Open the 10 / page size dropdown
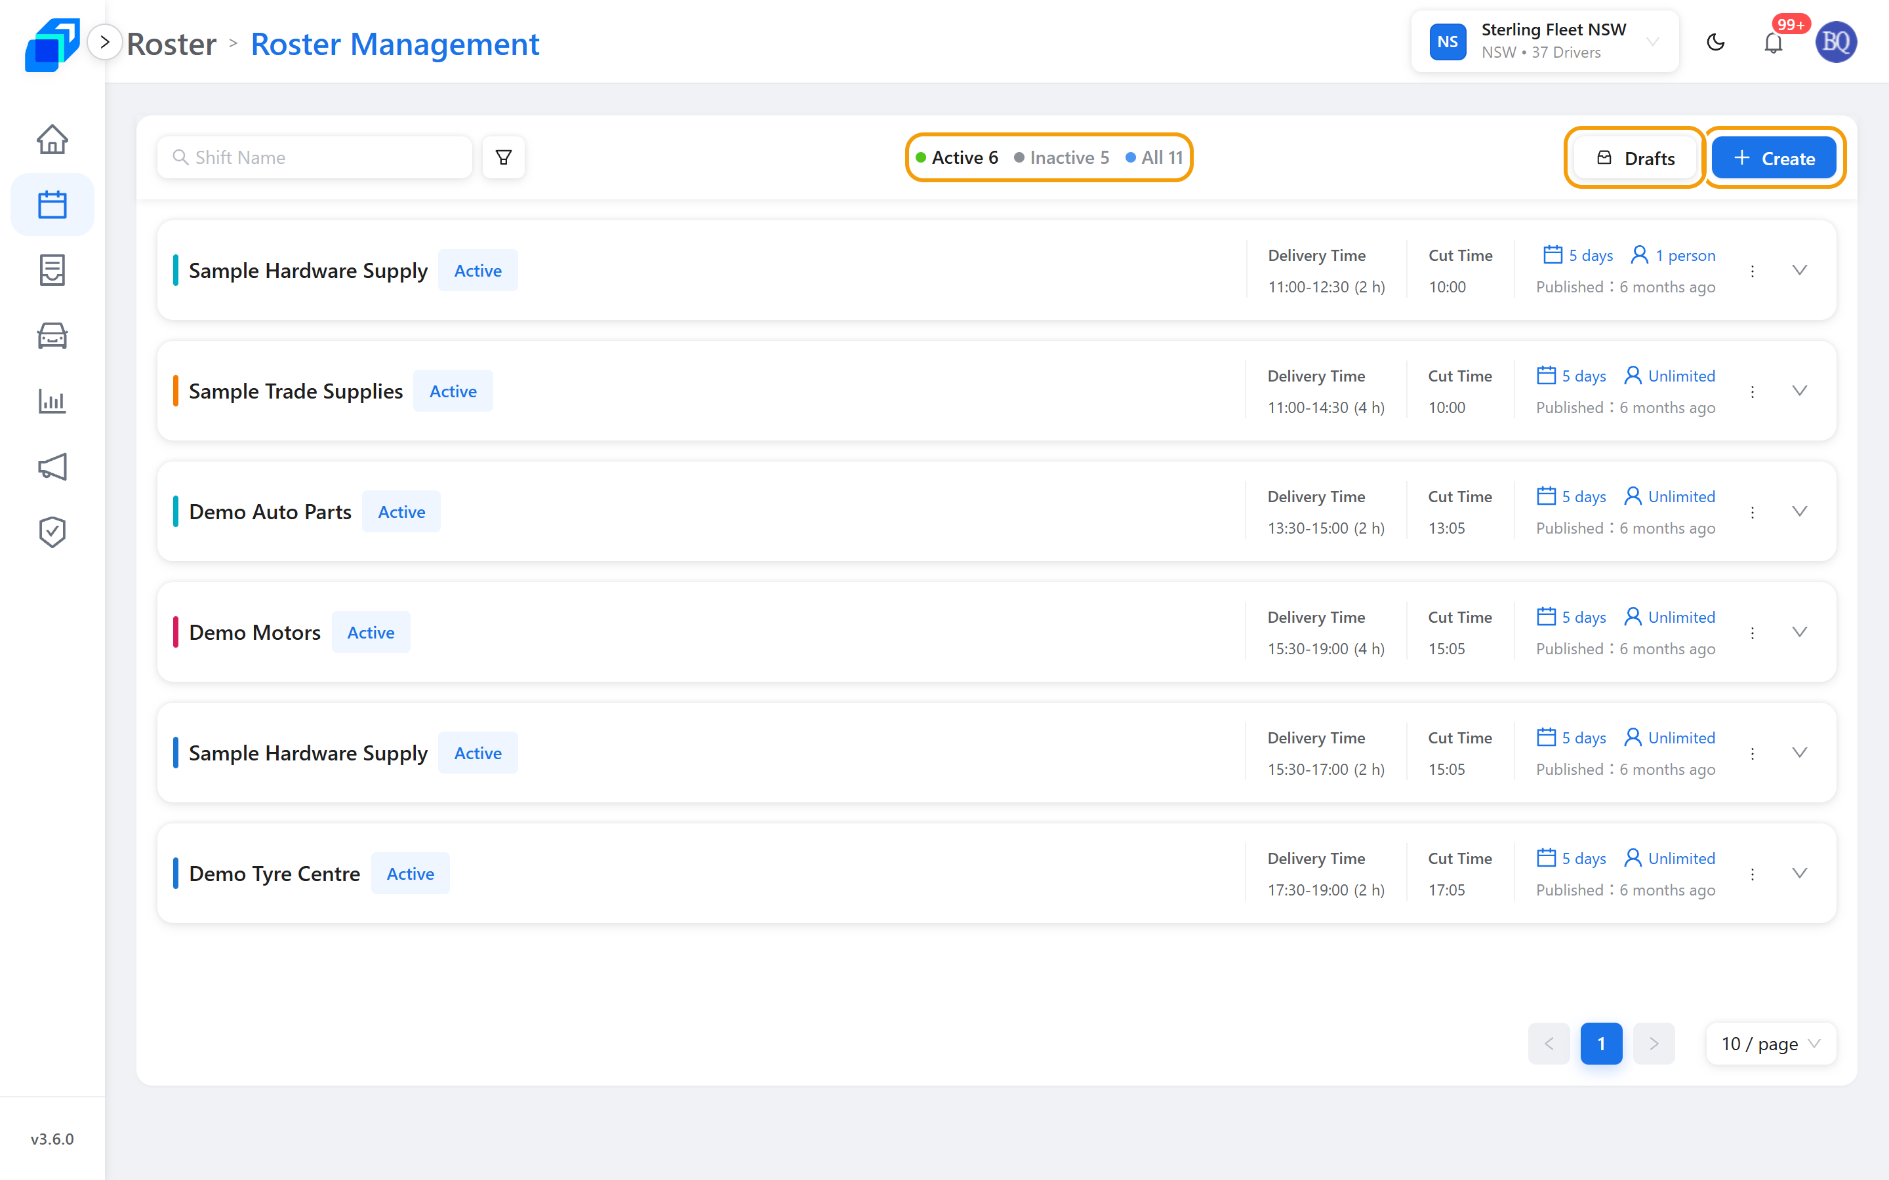The width and height of the screenshot is (1889, 1180). coord(1770,1044)
